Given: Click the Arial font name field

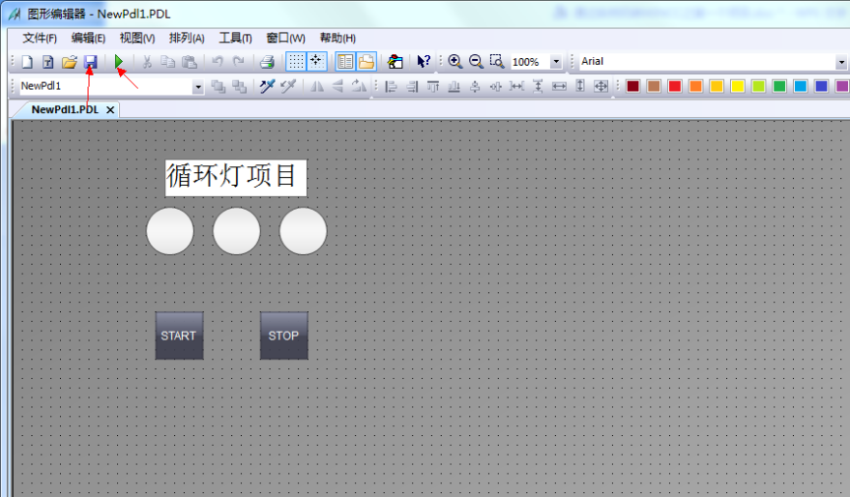Looking at the screenshot, I should 707,62.
